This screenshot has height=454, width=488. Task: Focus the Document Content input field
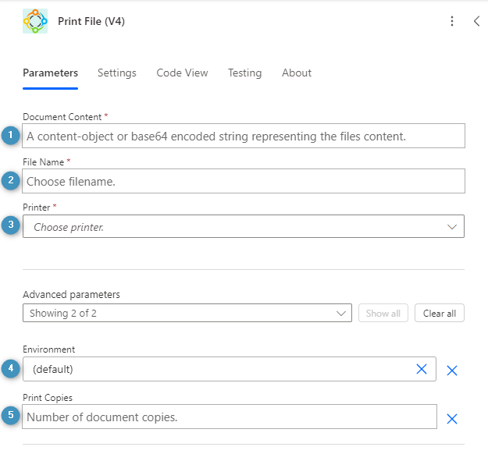click(x=244, y=136)
